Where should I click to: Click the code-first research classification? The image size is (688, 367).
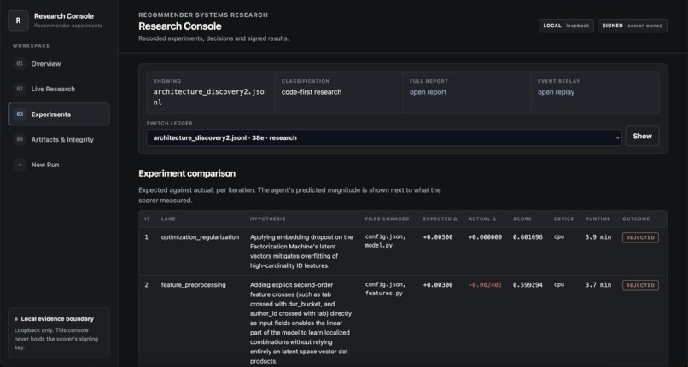click(312, 92)
